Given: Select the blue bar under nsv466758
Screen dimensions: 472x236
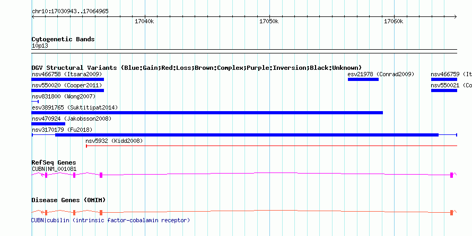Looking at the screenshot, I should pos(68,79).
